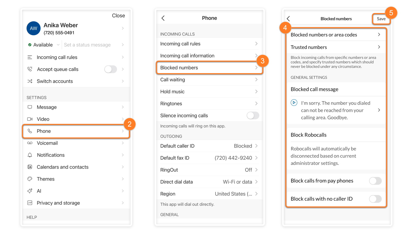Click the Themes palette icon
Screen dimensions: 418x230
[30, 179]
